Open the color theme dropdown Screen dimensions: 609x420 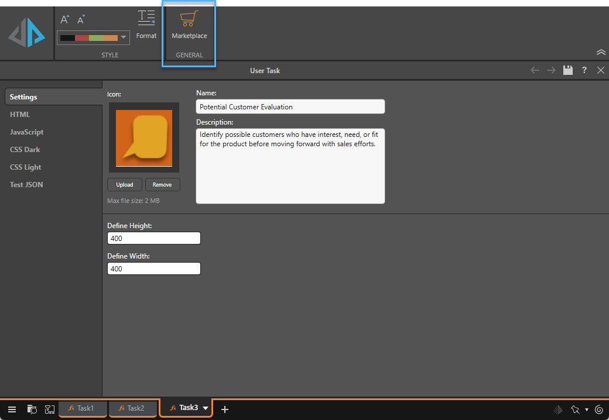coord(123,38)
